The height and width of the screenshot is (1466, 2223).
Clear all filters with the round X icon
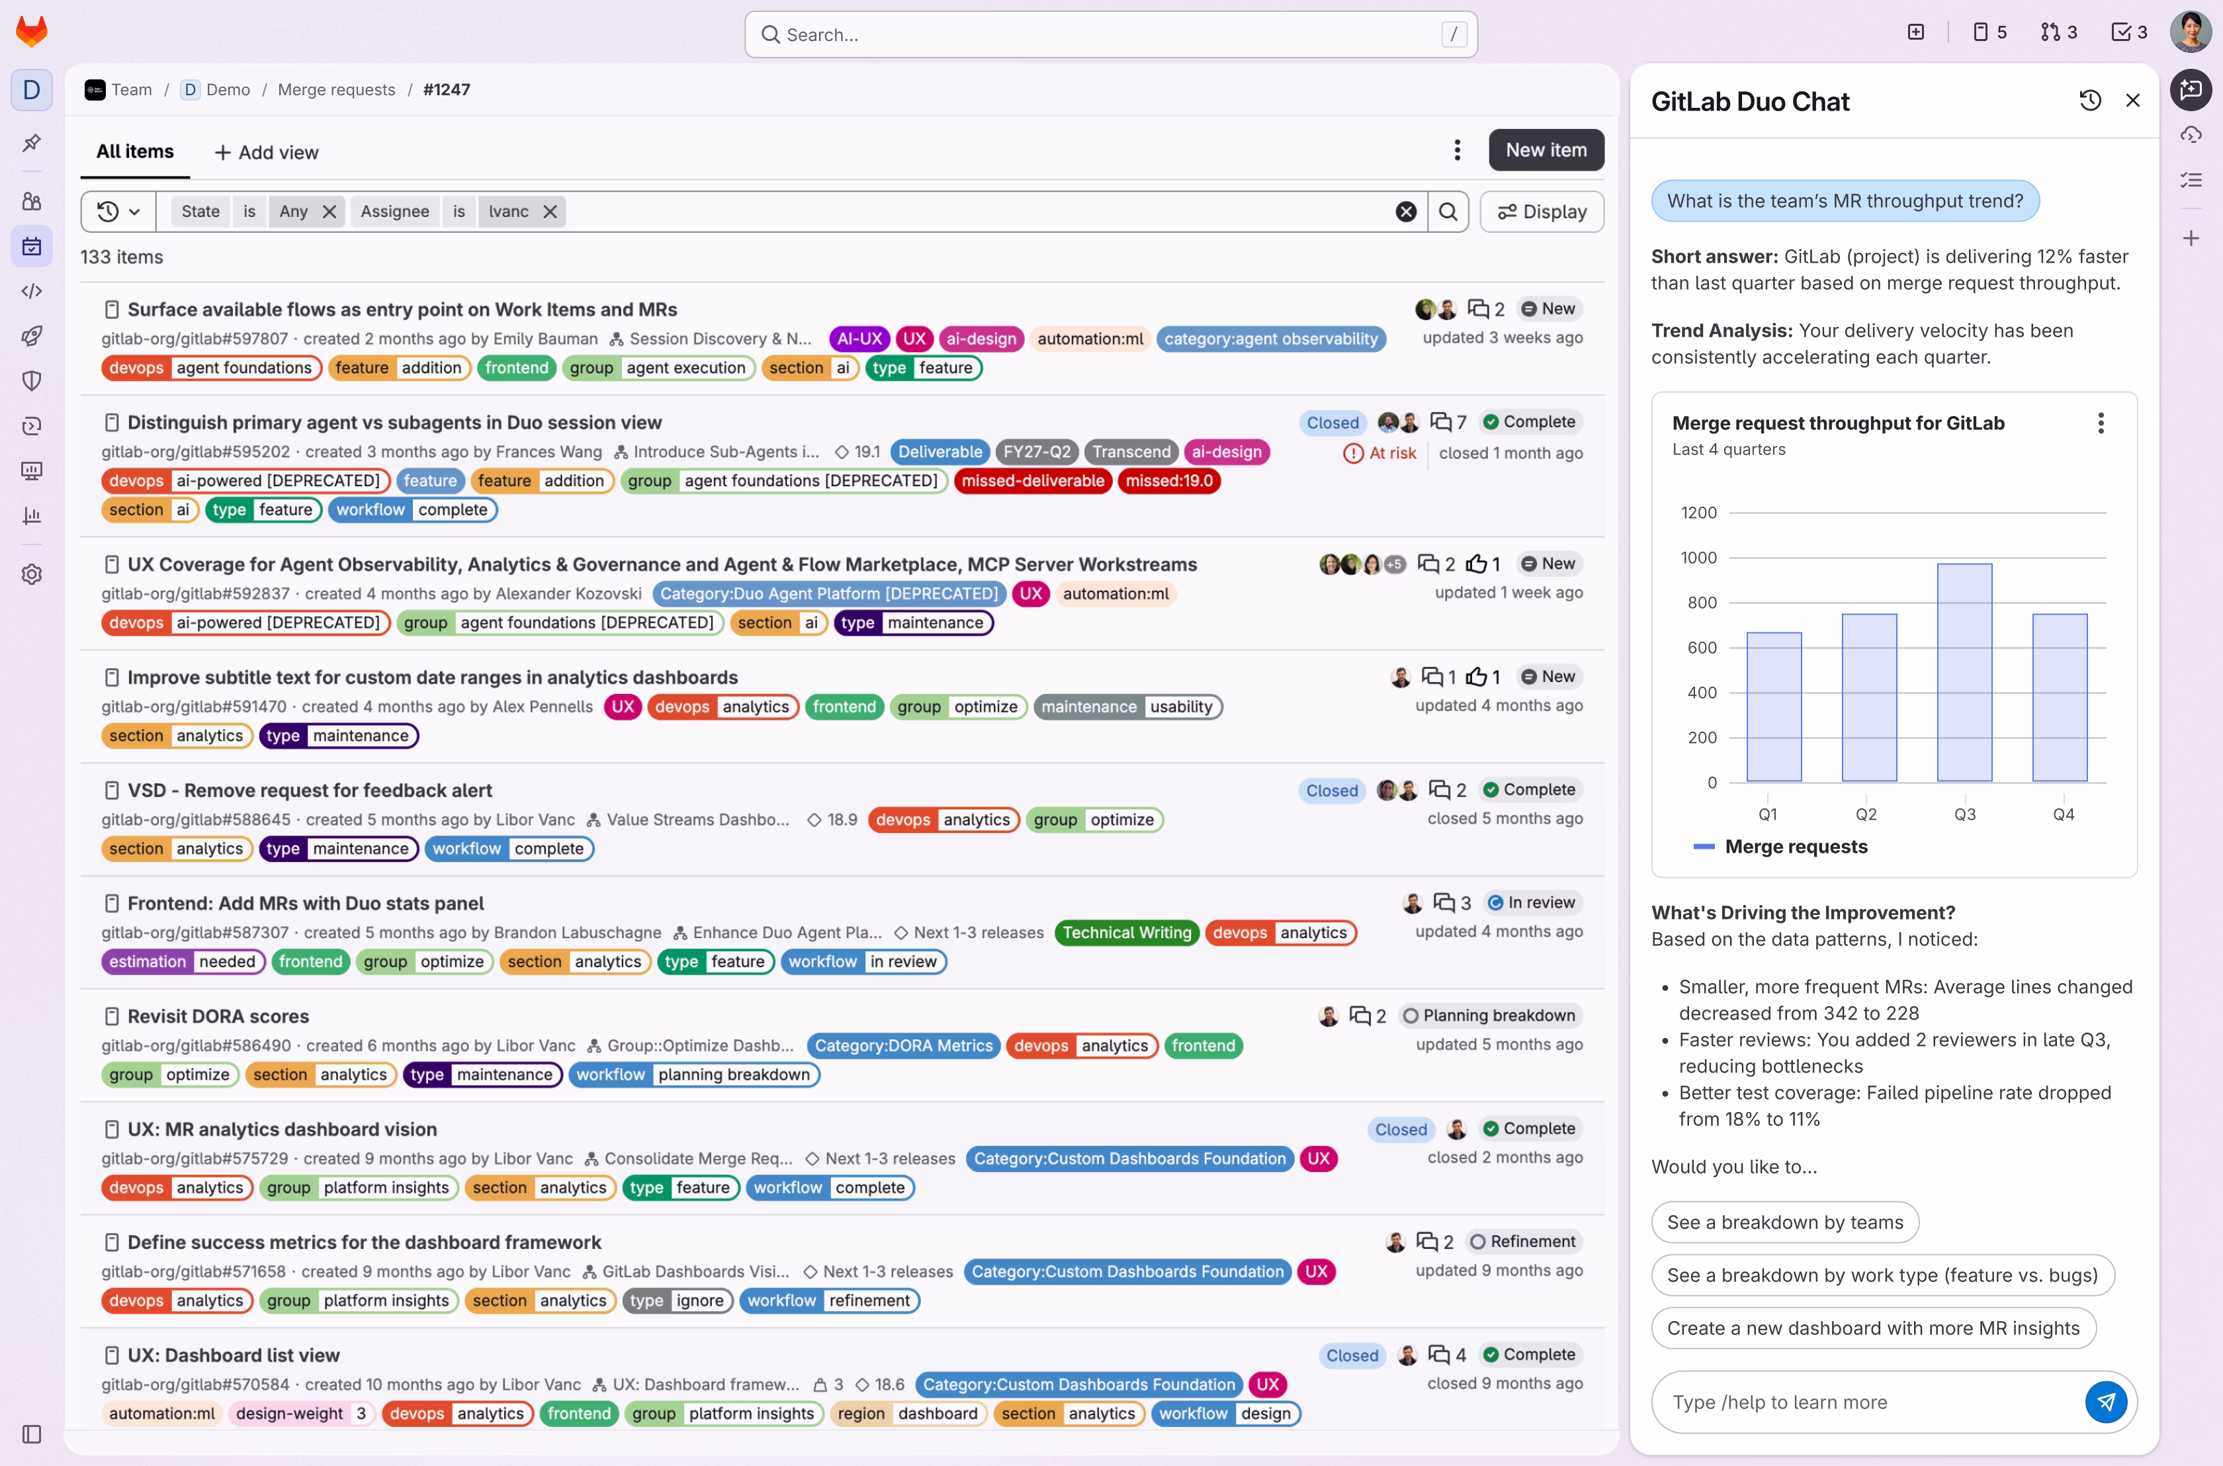(x=1406, y=211)
